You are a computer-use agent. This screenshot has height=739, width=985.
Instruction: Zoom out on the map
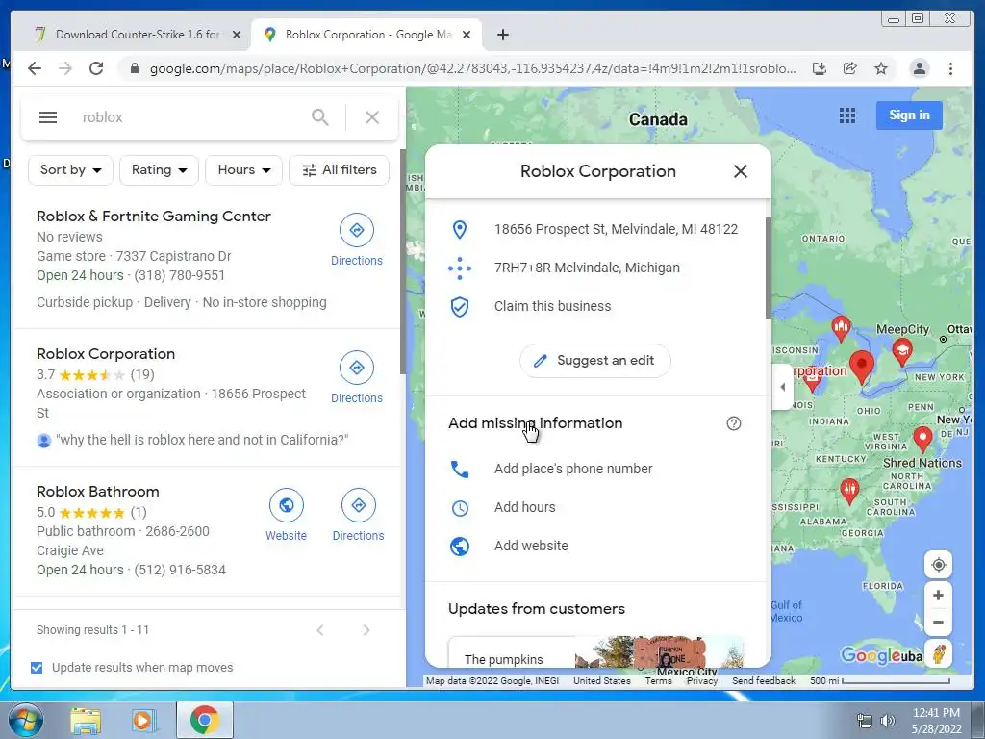tap(939, 623)
